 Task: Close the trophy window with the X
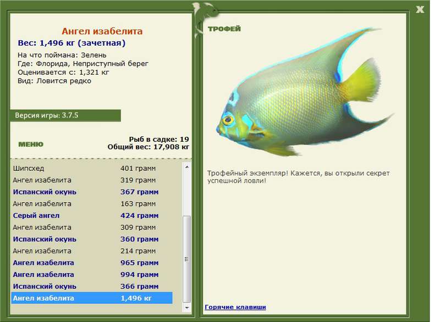pos(420,9)
